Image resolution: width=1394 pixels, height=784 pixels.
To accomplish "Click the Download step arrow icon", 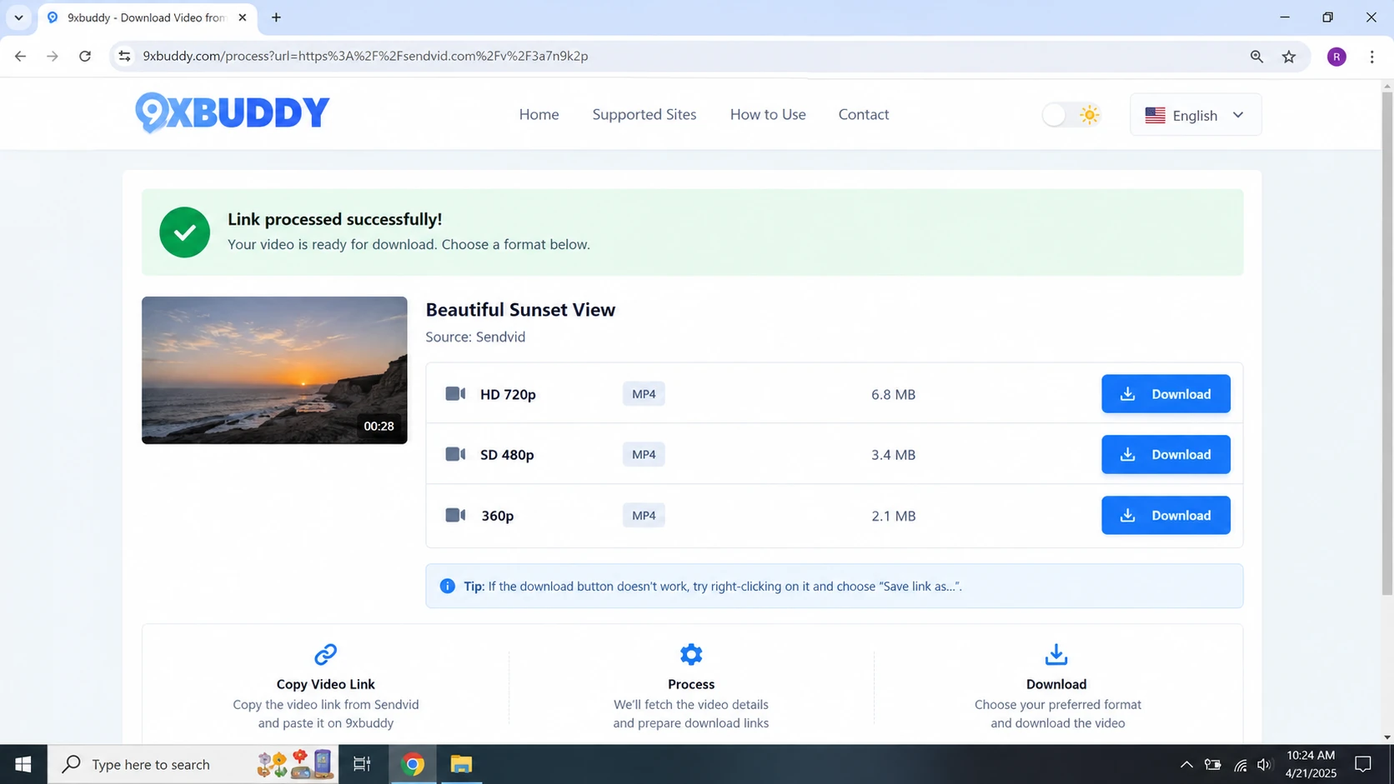I will (1056, 654).
